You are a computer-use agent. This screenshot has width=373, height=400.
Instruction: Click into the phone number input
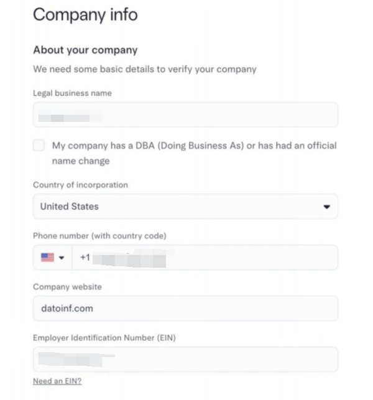point(211,258)
